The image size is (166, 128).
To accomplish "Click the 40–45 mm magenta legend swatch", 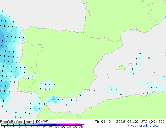I will (x=71, y=125).
